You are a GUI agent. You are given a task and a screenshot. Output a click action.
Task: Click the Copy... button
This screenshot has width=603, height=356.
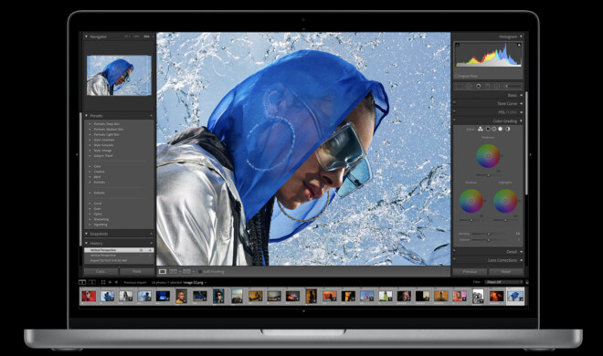[100, 271]
